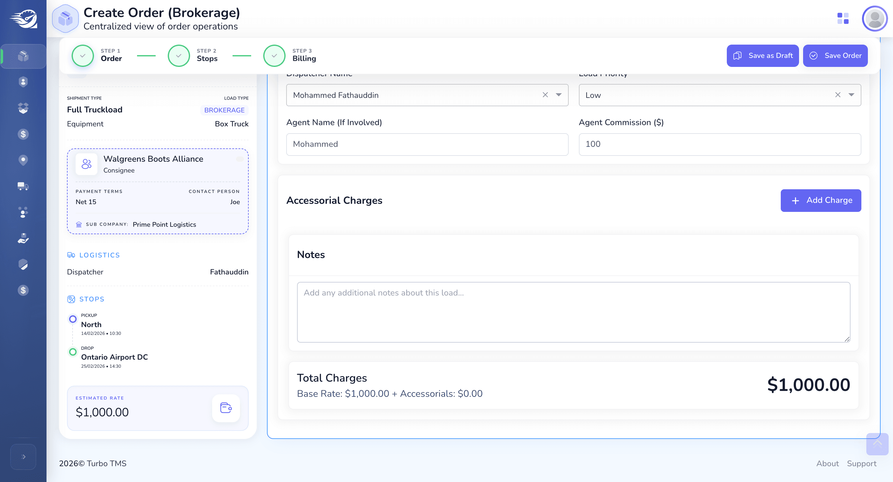This screenshot has height=482, width=893.
Task: Click the wallet icon in Estimated Rate card
Action: [226, 408]
